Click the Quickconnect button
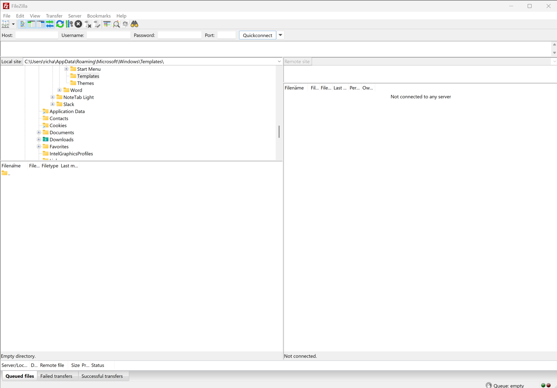 pos(257,35)
